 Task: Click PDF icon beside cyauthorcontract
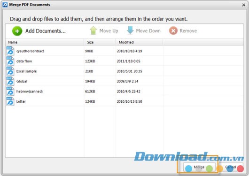10,51
